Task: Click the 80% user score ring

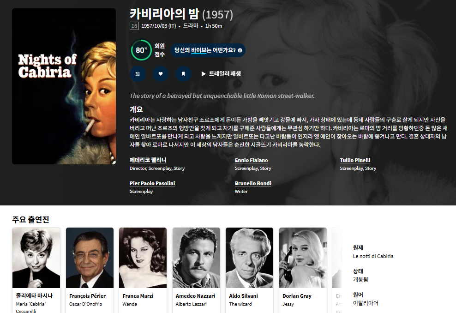Action: pyautogui.click(x=141, y=50)
